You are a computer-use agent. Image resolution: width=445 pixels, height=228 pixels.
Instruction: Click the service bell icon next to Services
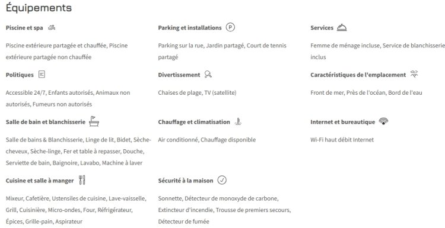click(x=342, y=27)
